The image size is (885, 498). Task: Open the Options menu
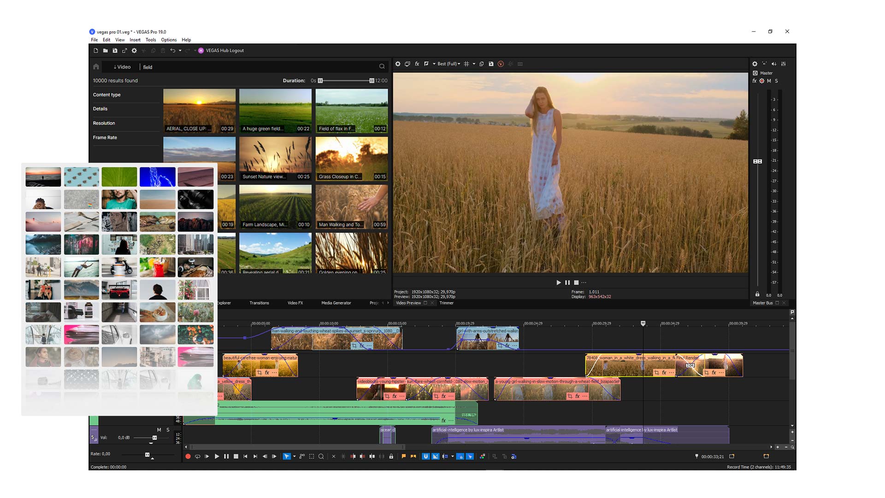click(x=169, y=40)
